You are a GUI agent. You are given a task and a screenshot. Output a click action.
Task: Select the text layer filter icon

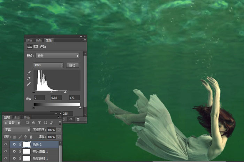click(39, 123)
